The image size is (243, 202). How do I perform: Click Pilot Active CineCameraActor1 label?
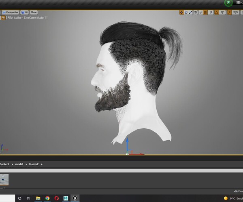point(27,18)
